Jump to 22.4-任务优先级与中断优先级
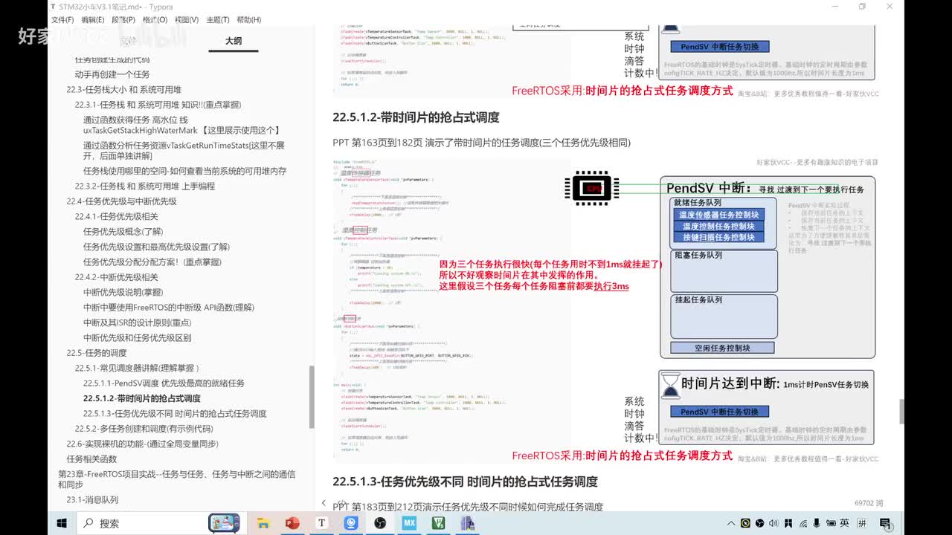The height and width of the screenshot is (535, 952). pos(121,201)
